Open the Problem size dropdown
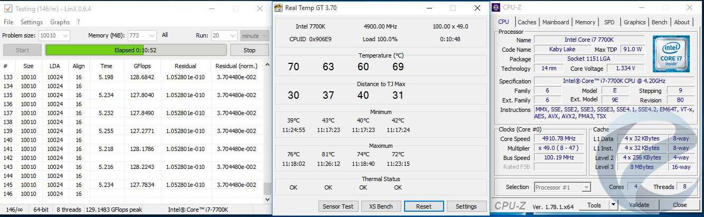This screenshot has height=217, width=704. pyautogui.click(x=65, y=35)
